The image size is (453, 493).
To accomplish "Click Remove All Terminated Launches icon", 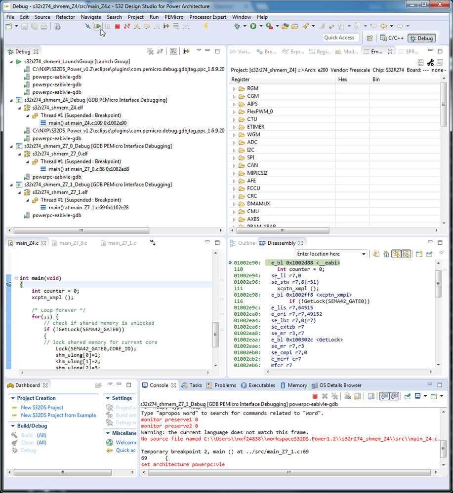I will (150, 51).
